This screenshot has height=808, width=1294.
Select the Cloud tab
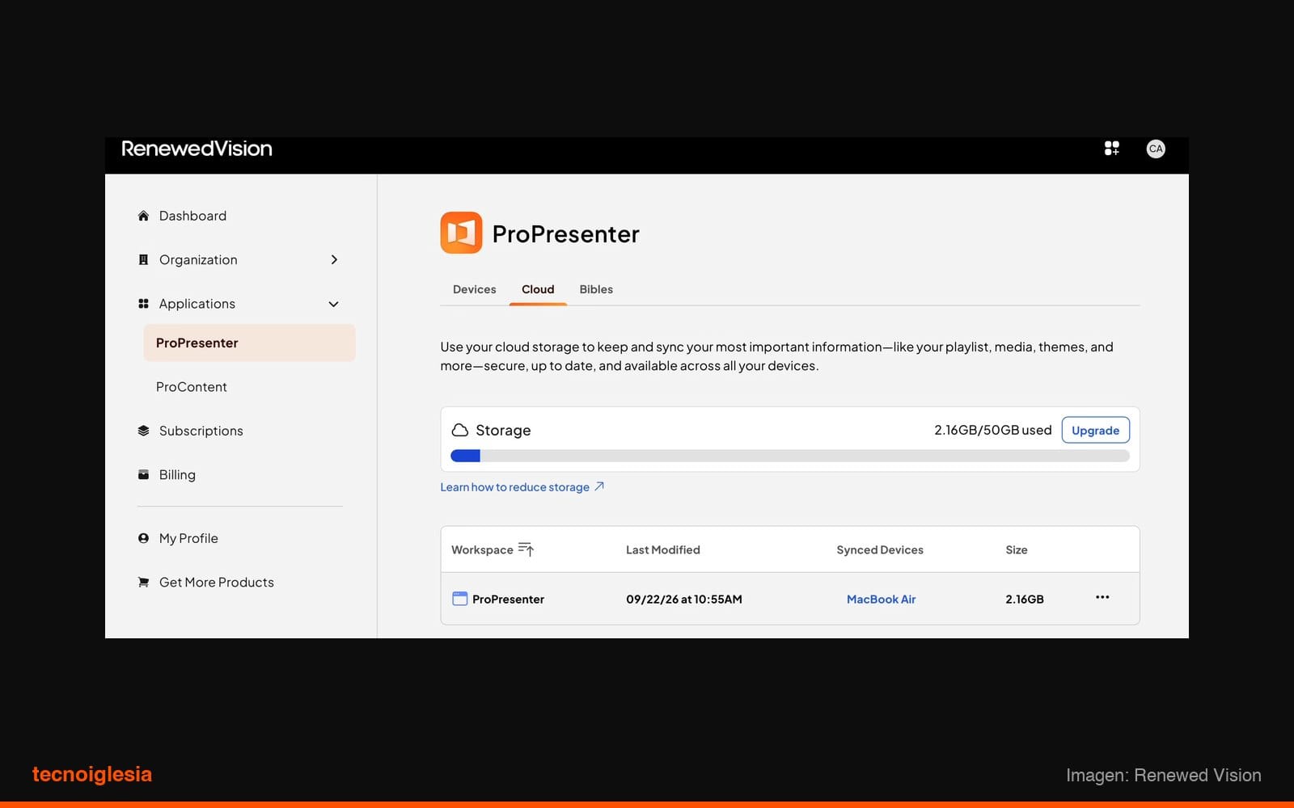coord(538,289)
